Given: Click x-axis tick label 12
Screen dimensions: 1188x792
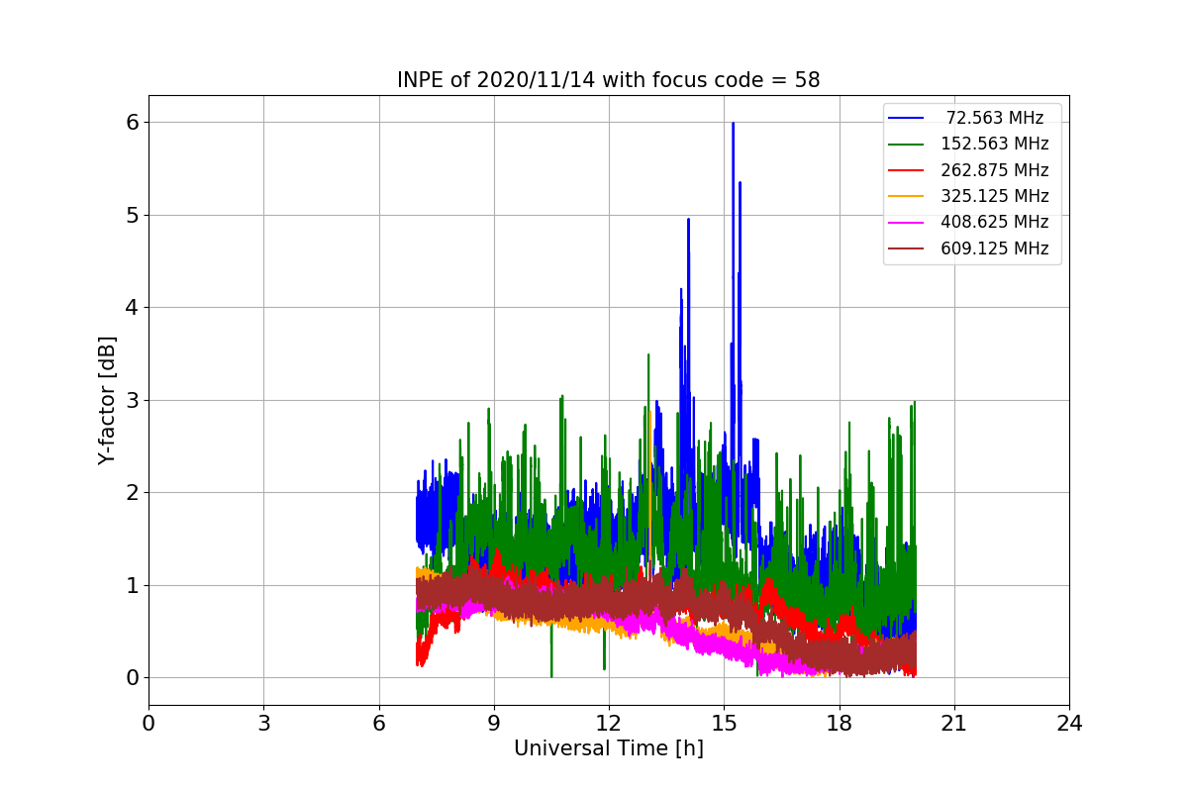Looking at the screenshot, I should tap(609, 724).
